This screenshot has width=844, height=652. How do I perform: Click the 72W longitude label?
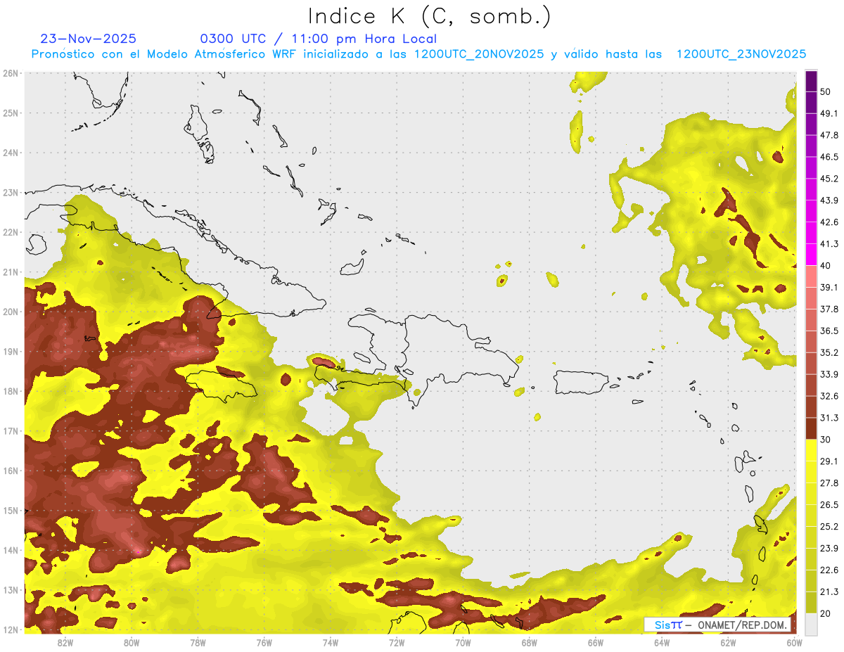coord(397,643)
